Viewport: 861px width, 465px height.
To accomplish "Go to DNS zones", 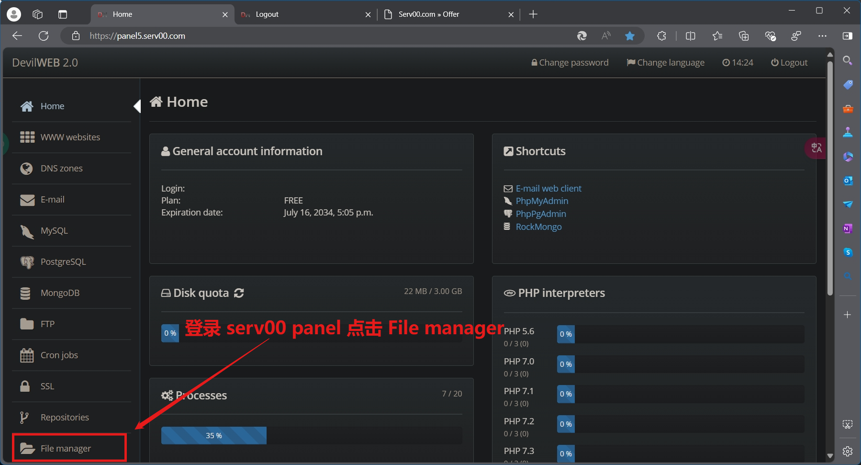I will (x=71, y=169).
